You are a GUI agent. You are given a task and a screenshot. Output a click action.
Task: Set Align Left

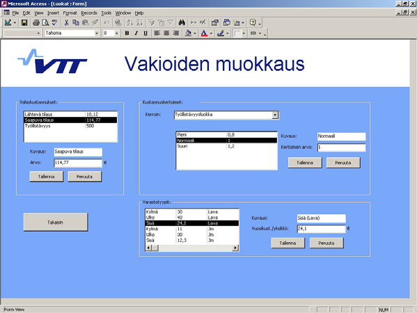[157, 33]
